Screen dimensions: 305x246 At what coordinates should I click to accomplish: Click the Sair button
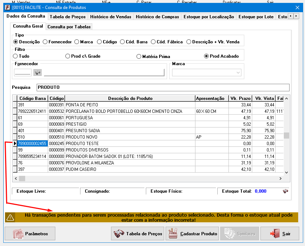[x=280, y=233]
